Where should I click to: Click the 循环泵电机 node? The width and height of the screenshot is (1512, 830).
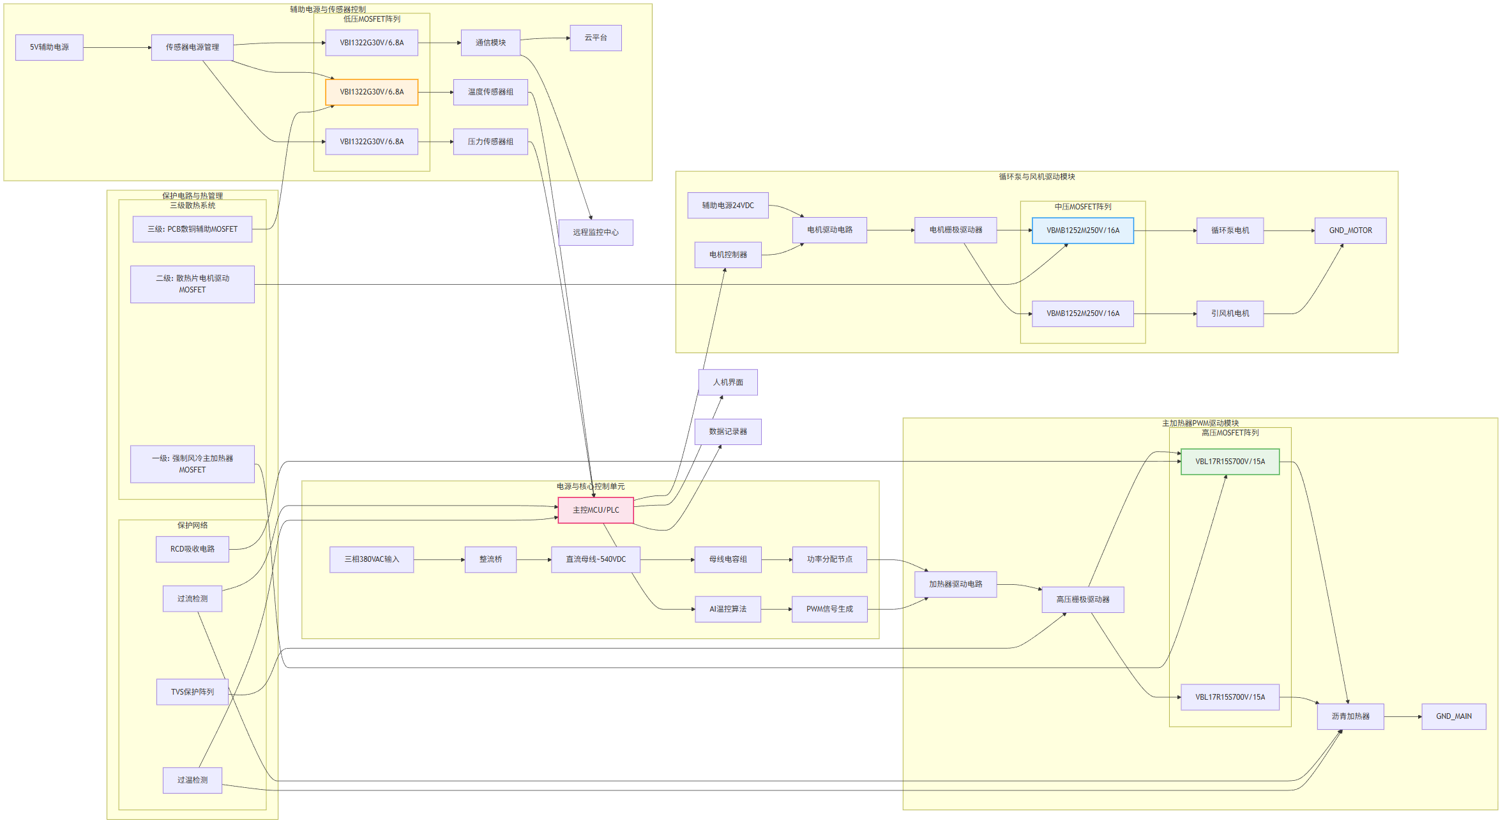pyautogui.click(x=1230, y=230)
